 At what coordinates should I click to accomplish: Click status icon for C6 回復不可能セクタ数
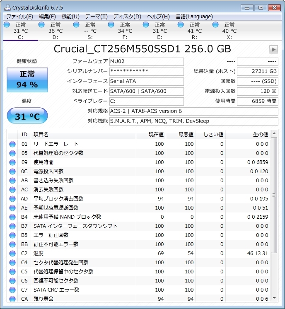[12, 281]
